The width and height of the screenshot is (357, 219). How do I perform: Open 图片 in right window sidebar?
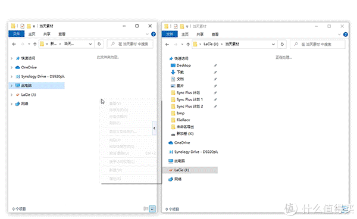177,86
